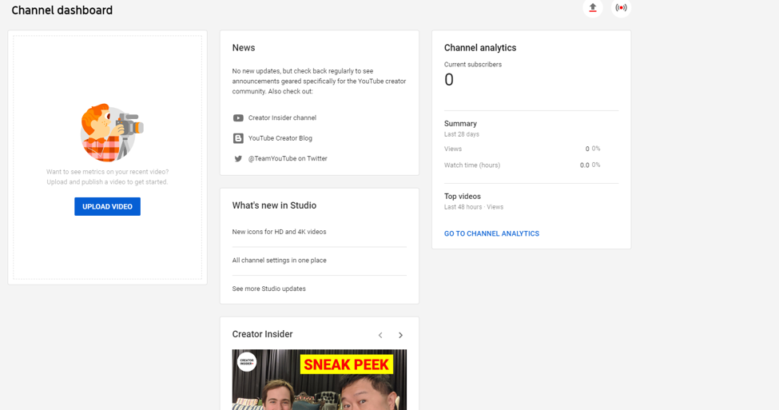Open GO TO CHANNEL ANALYTICS link
Screen dimensions: 779x410
point(491,233)
